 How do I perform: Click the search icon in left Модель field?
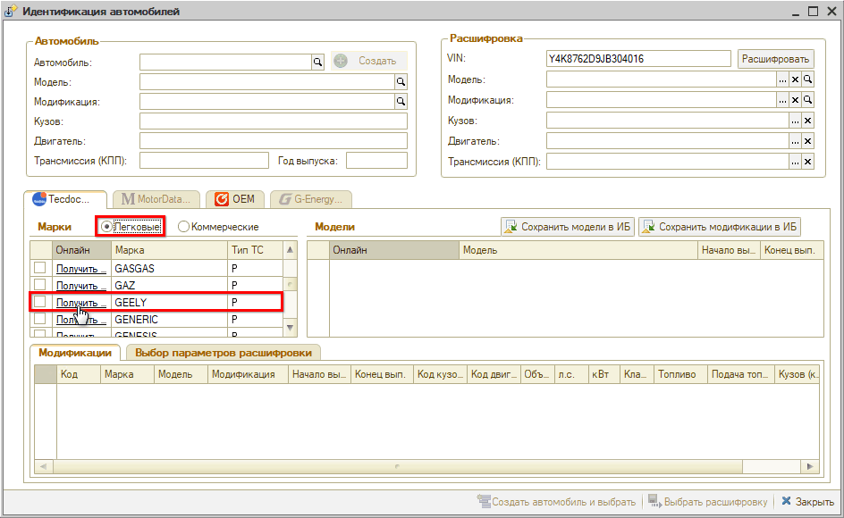[401, 81]
